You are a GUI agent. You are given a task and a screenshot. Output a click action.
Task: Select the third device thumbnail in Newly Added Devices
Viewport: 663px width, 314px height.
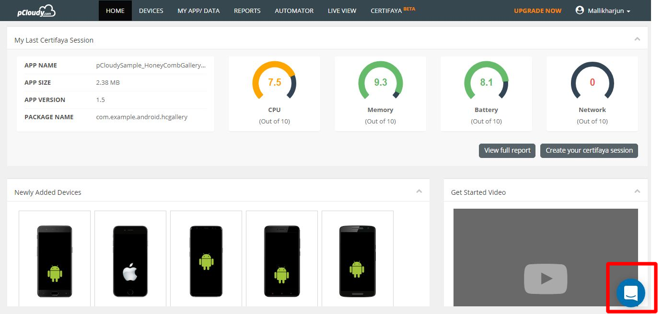(x=206, y=261)
